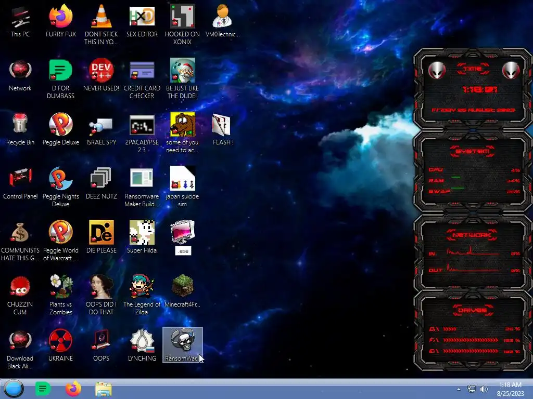
Task: Click the network tray icon
Action: [472, 389]
